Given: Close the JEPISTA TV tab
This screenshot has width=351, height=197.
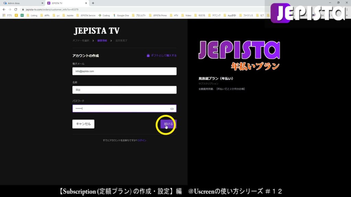Looking at the screenshot, I should click(86, 3).
